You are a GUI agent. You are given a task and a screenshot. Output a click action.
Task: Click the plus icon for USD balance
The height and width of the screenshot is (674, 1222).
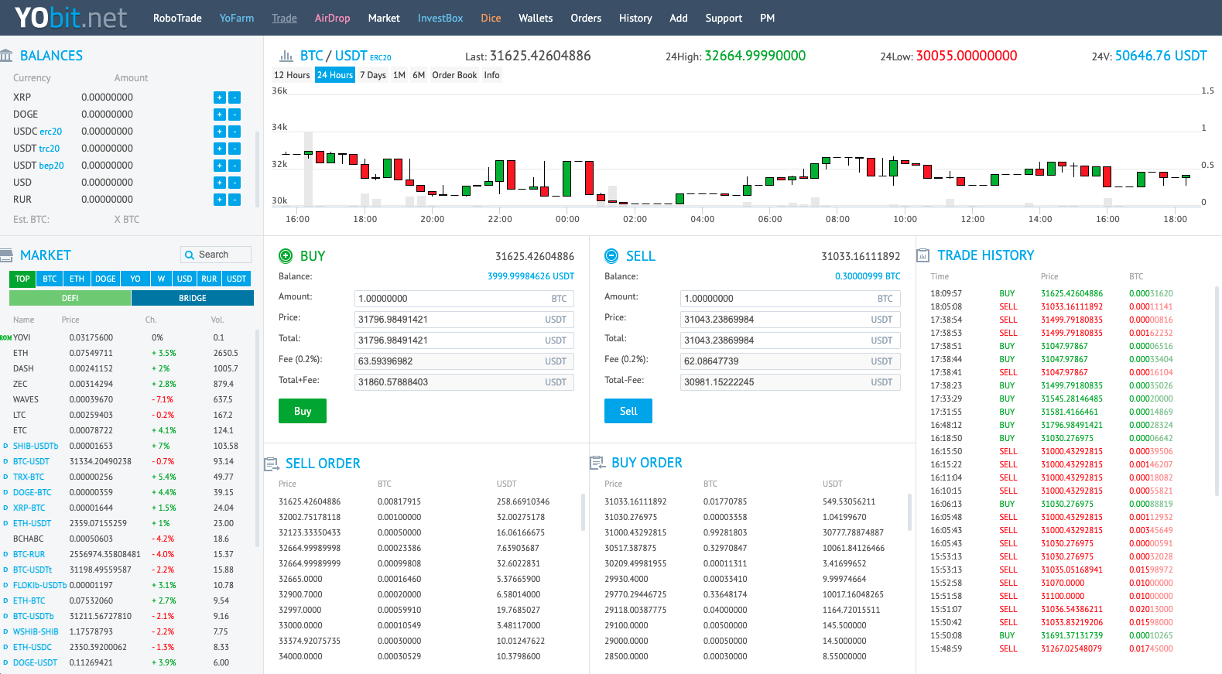pos(220,183)
